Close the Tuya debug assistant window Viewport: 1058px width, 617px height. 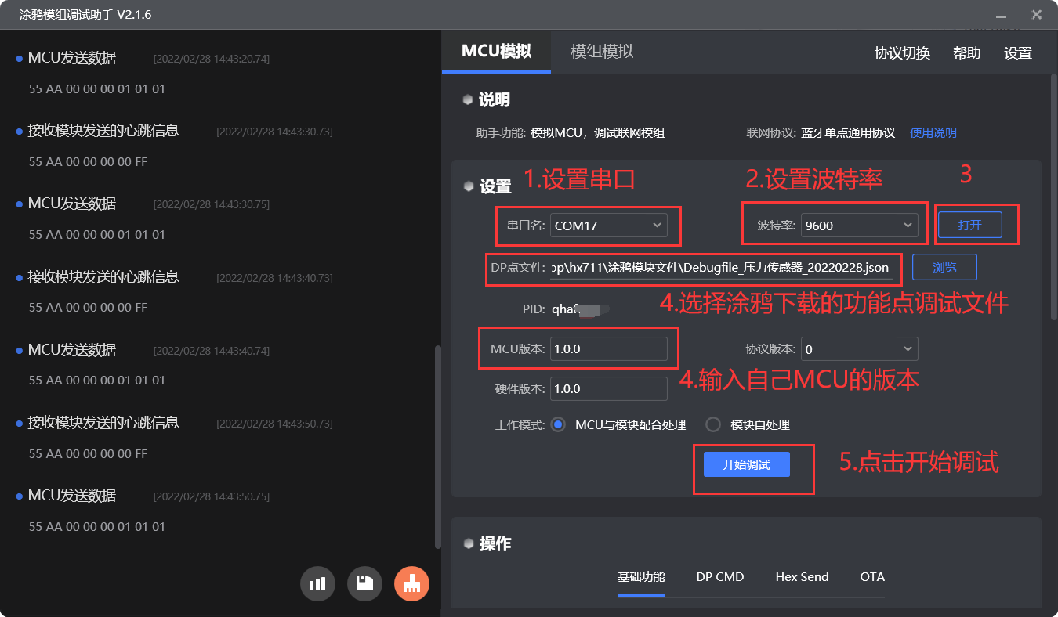point(1036,15)
